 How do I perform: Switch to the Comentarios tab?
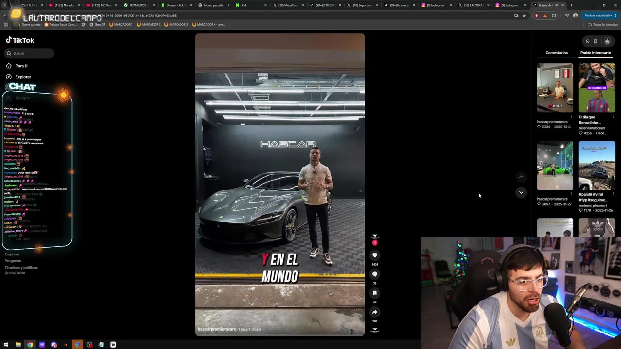[556, 53]
